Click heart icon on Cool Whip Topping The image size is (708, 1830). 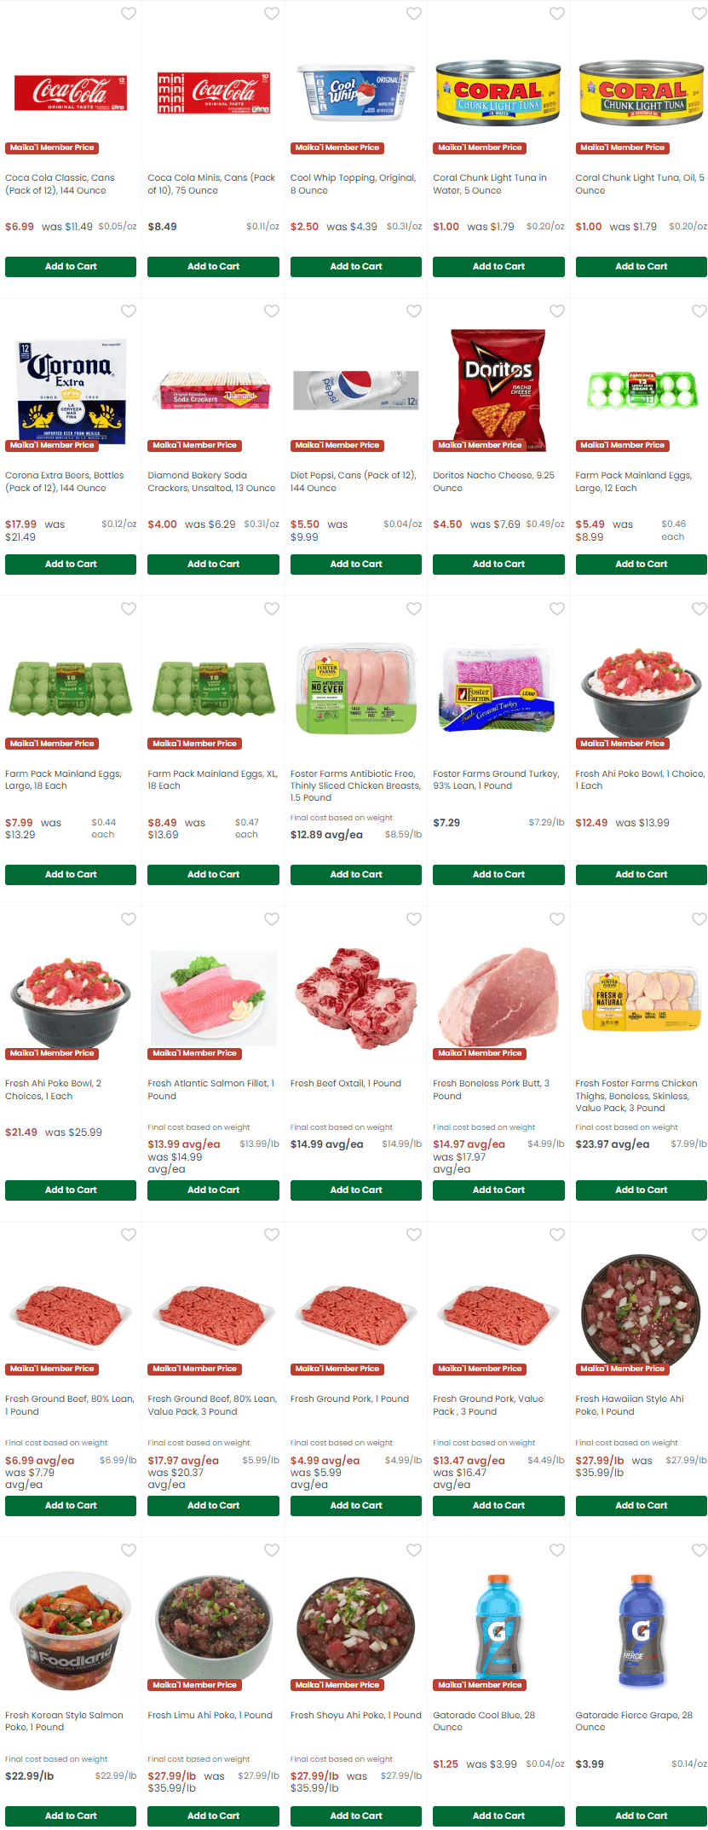pos(414,14)
